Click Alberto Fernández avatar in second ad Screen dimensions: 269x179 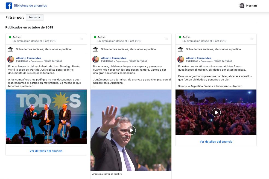[x=96, y=59]
